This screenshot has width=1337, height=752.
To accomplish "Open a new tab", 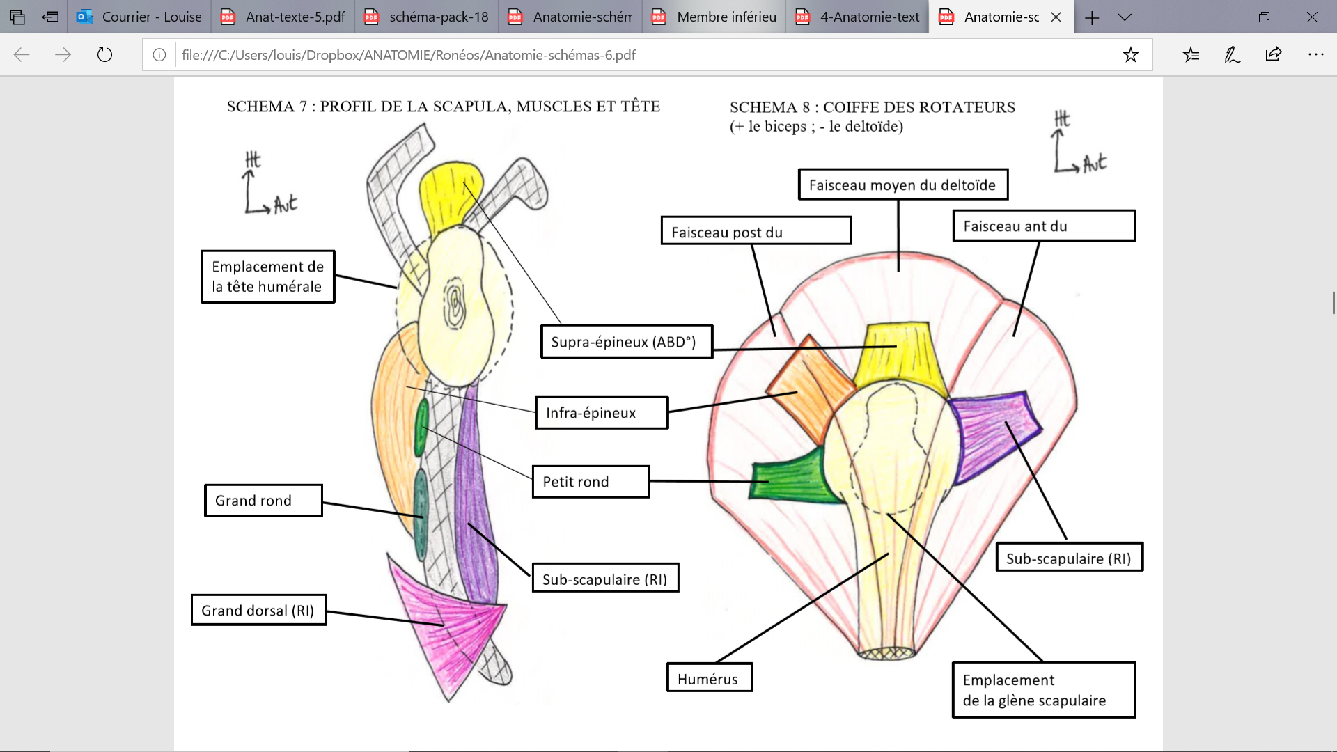I will click(1092, 17).
